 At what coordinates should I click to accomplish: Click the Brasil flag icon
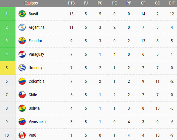[22, 14]
